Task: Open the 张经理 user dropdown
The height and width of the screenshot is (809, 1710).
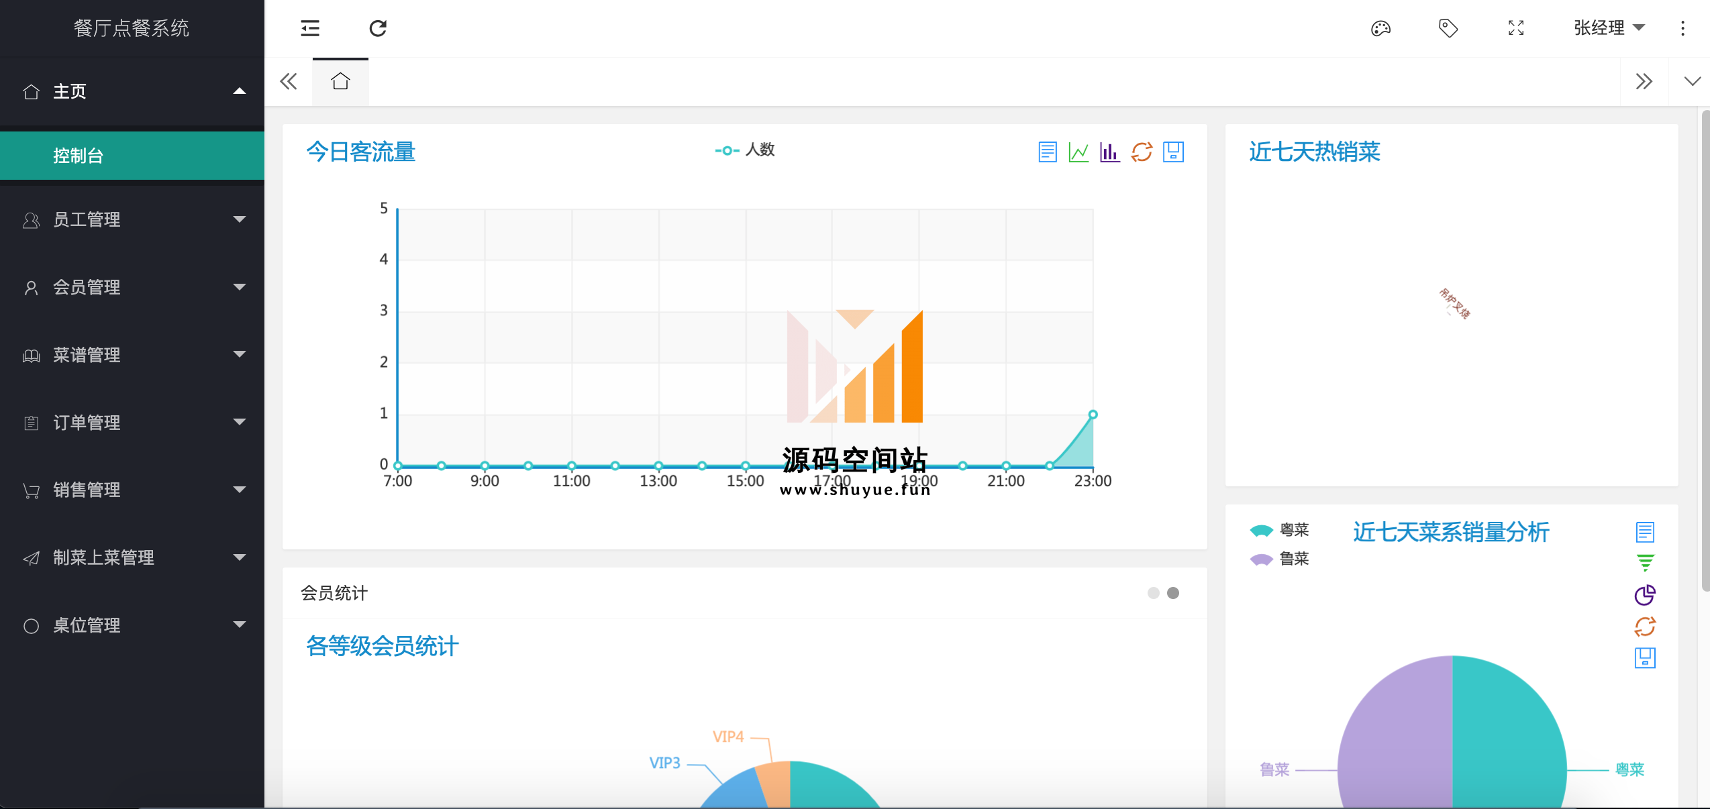Action: (x=1609, y=28)
